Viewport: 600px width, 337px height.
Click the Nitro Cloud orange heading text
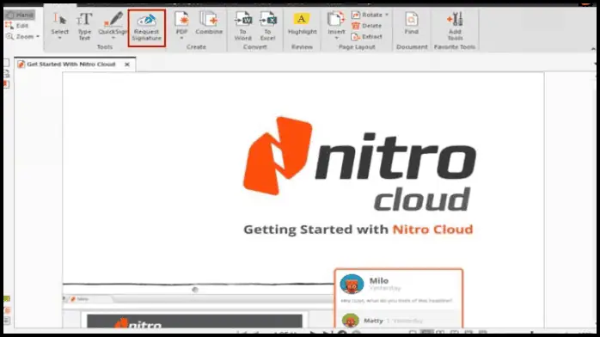[432, 230]
